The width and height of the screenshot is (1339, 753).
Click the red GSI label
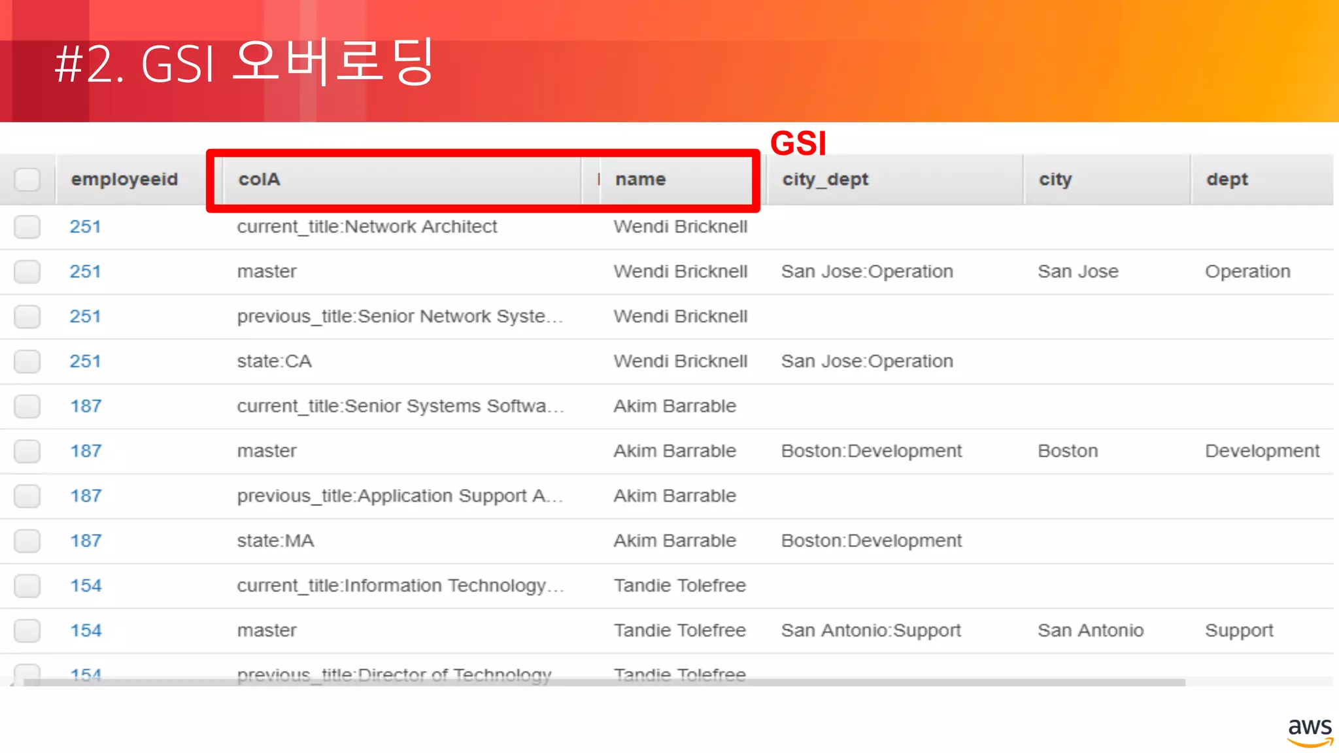tap(798, 143)
